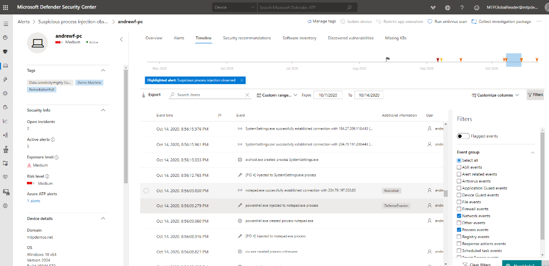Click the flag column header icon

(220, 115)
